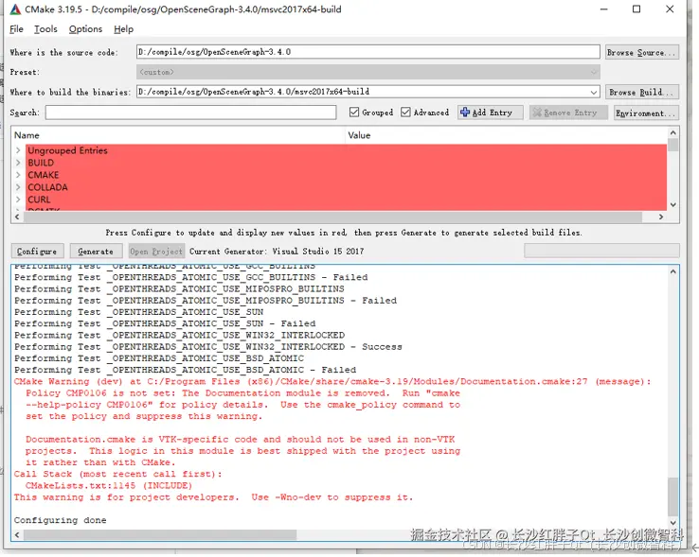Toggle the Grouped checkbox
Screen dimensions: 699x557
point(354,113)
